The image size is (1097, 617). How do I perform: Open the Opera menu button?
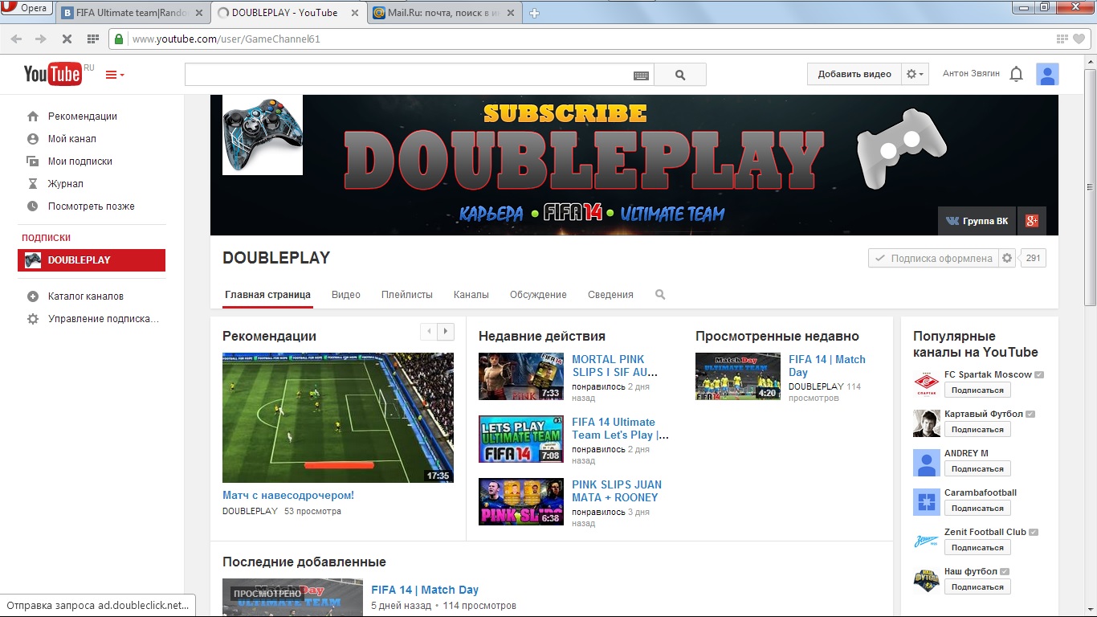27,8
